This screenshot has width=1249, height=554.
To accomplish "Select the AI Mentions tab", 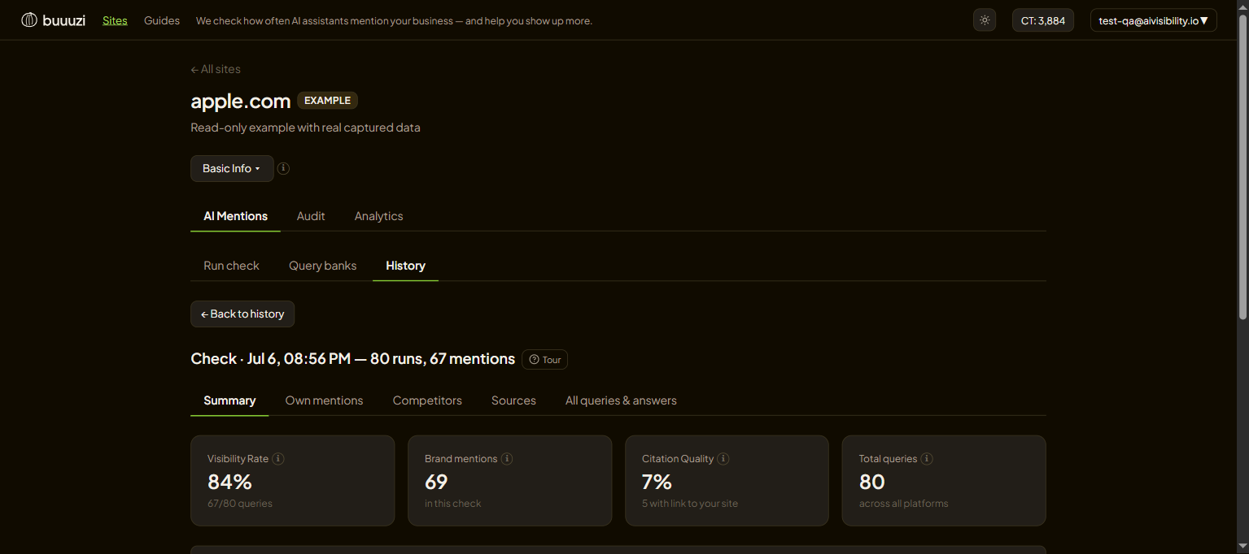I will coord(235,216).
